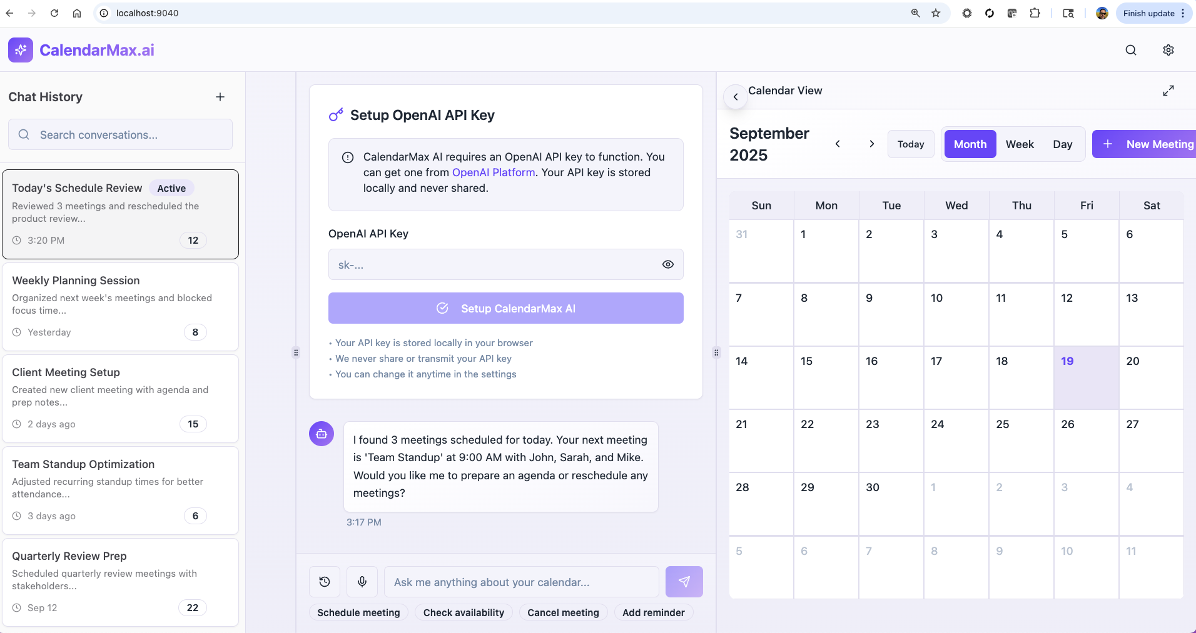Open browser three-dot menu
Image resolution: width=1196 pixels, height=633 pixels.
[x=1183, y=13]
